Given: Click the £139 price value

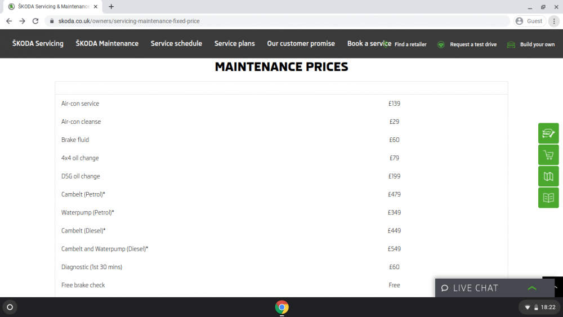Looking at the screenshot, I should click(x=394, y=104).
